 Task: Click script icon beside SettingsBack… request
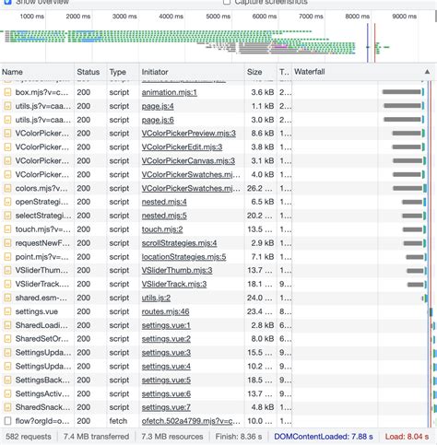tap(7, 381)
